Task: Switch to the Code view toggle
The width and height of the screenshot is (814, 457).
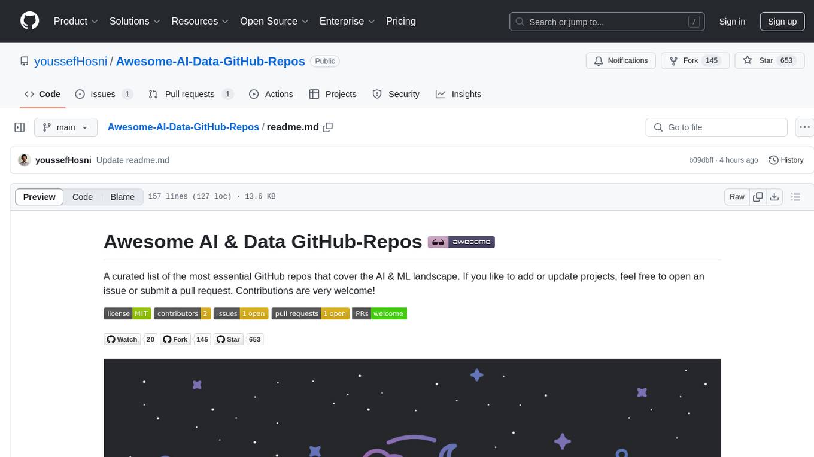Action: 83,197
